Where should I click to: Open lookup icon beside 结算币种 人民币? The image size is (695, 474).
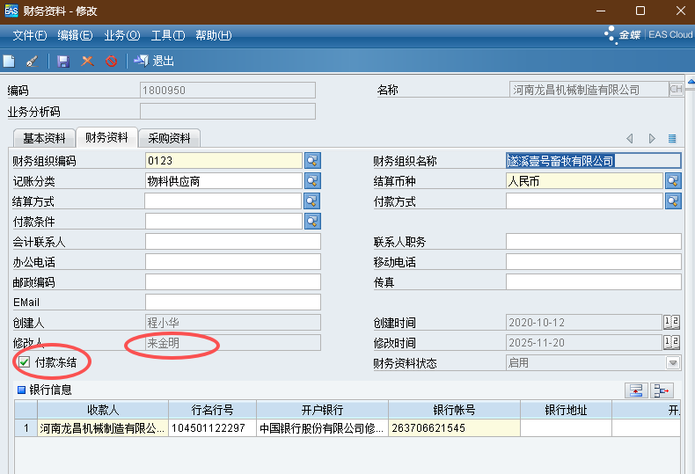[x=673, y=180]
